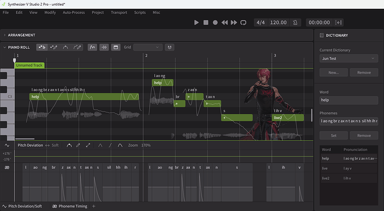Add a parameter panel with plus button
The width and height of the screenshot is (384, 211).
click(93, 207)
